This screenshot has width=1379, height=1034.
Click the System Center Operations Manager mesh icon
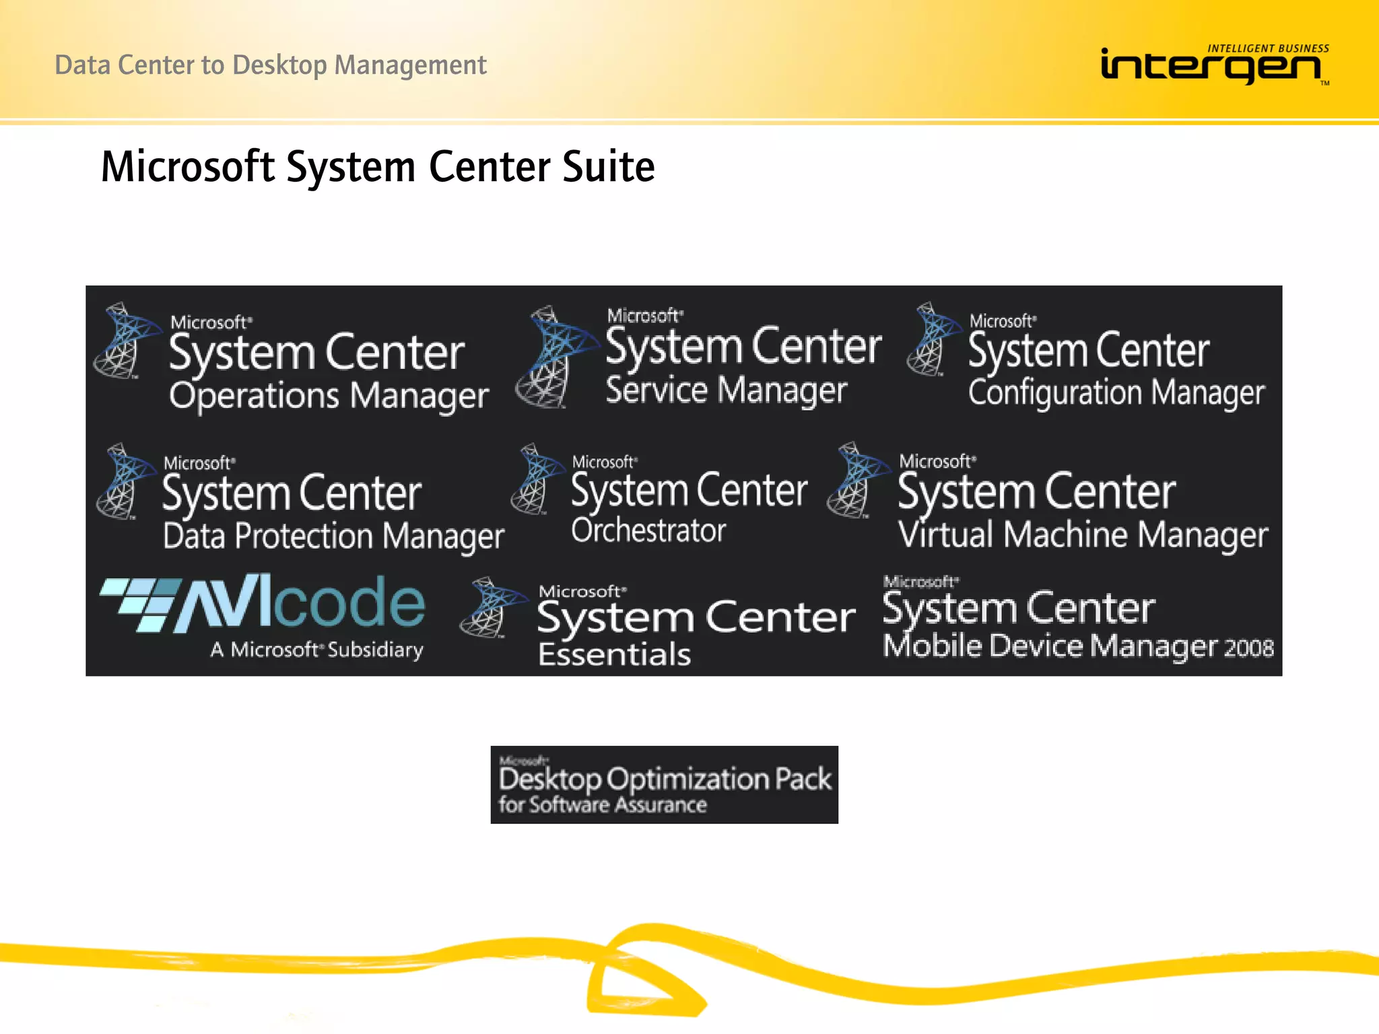click(x=127, y=340)
